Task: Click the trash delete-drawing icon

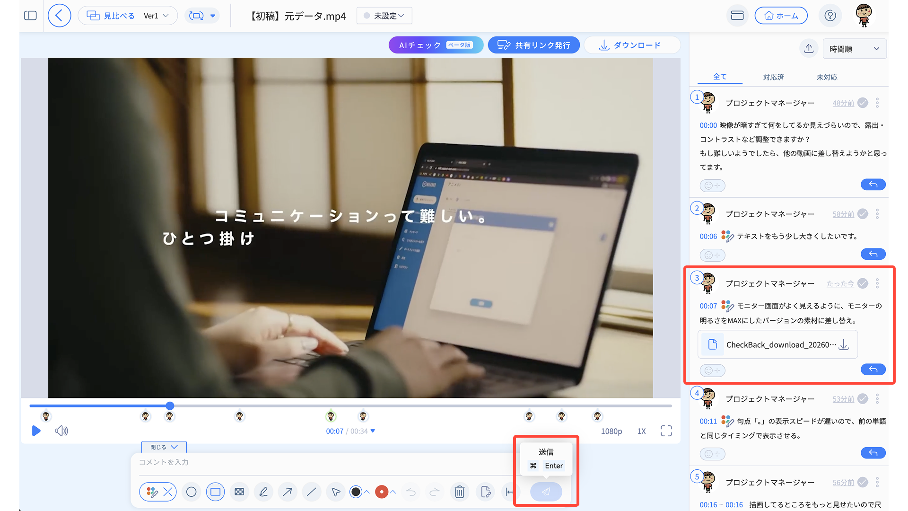Action: [459, 492]
